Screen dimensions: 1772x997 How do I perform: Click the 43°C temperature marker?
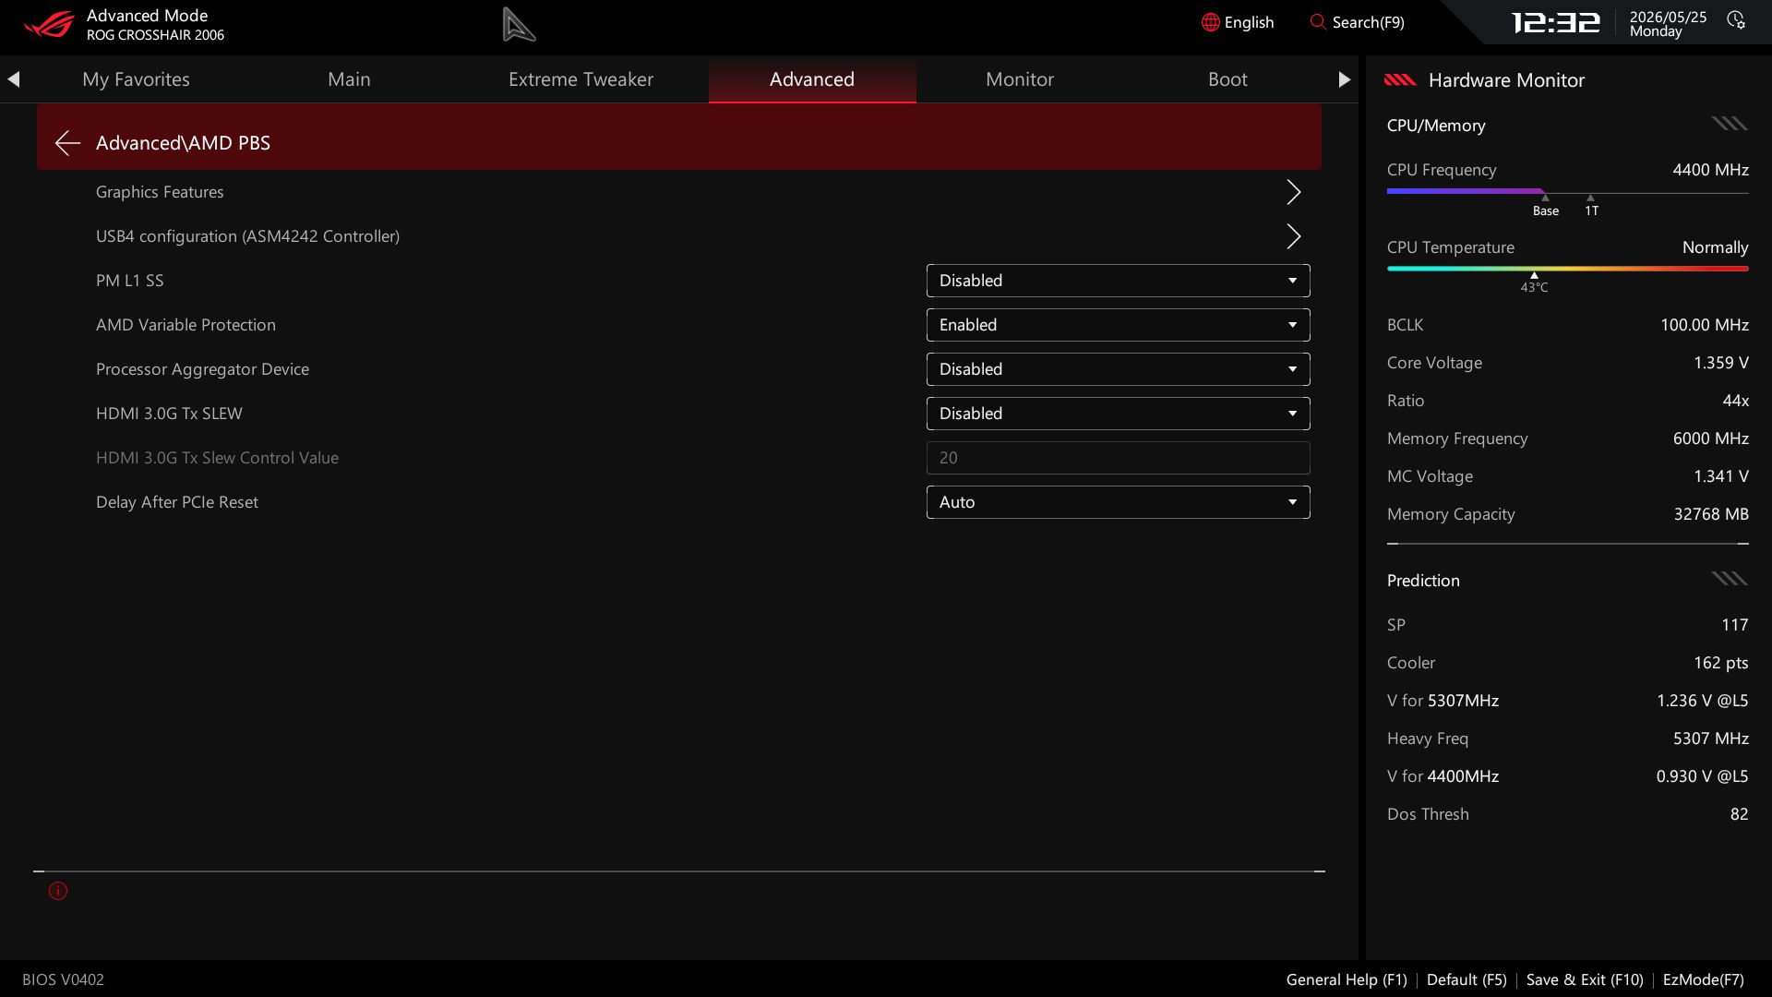pos(1534,283)
